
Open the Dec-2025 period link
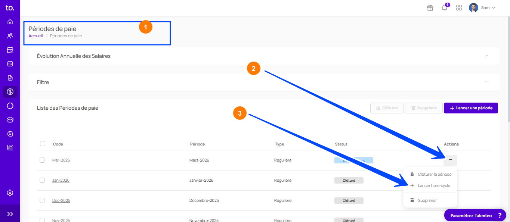click(61, 200)
